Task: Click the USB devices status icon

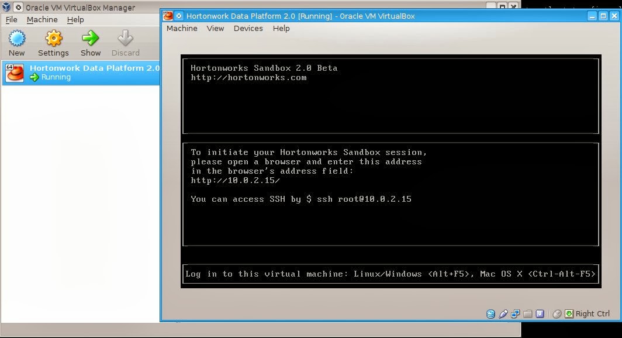Action: tap(503, 314)
